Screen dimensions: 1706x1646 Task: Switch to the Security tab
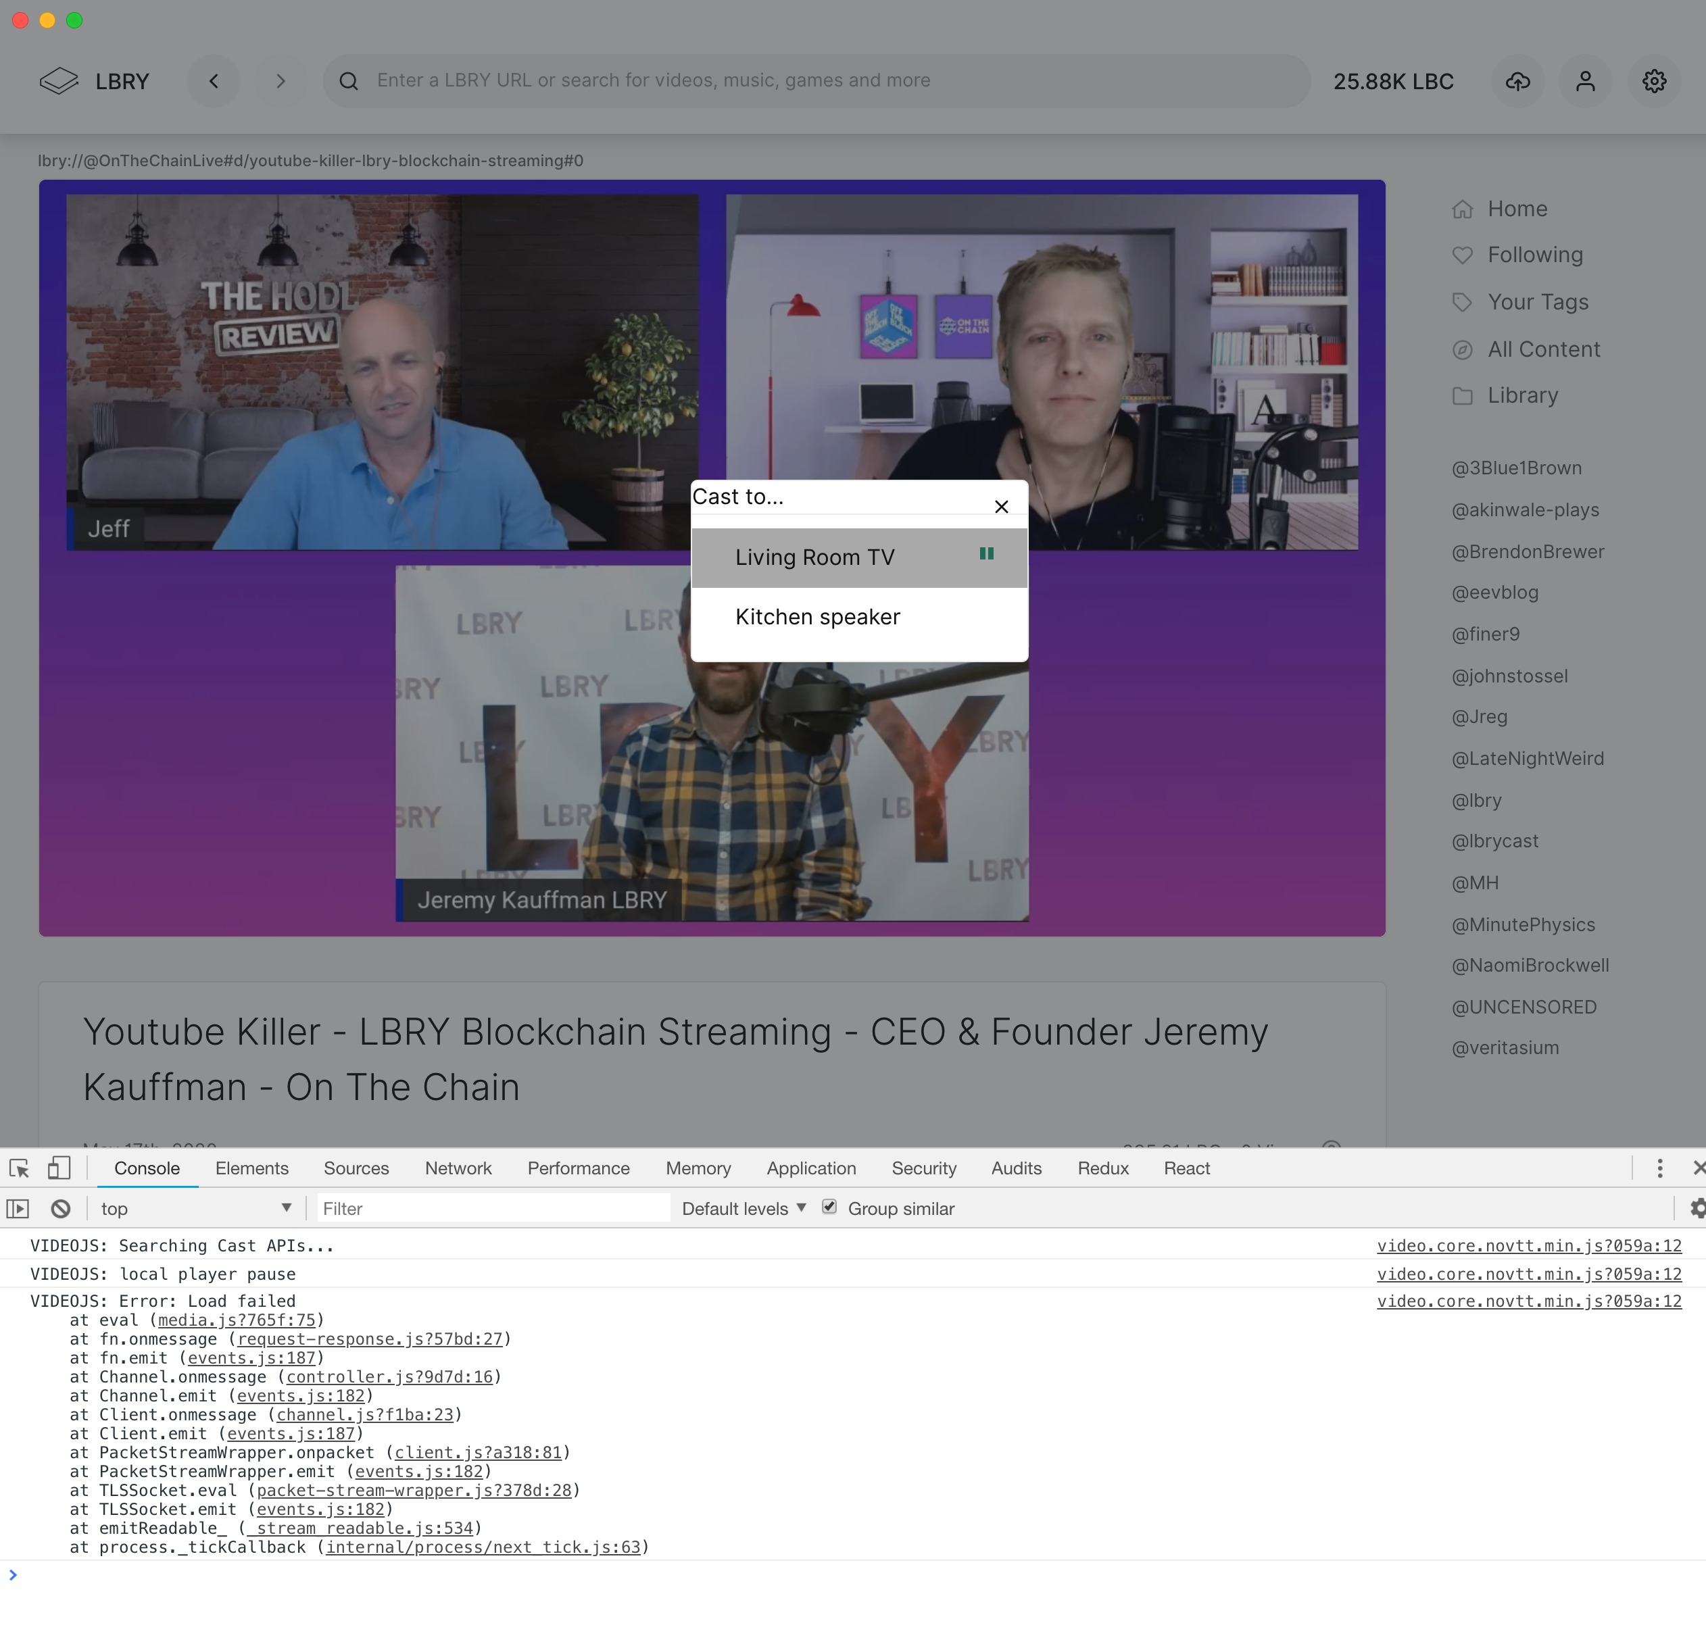point(923,1168)
